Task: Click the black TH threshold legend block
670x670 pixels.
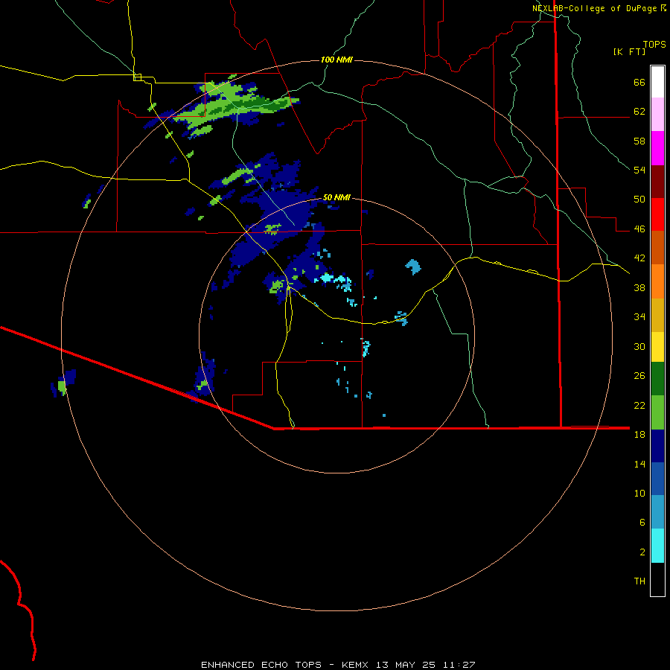Action: 657,579
